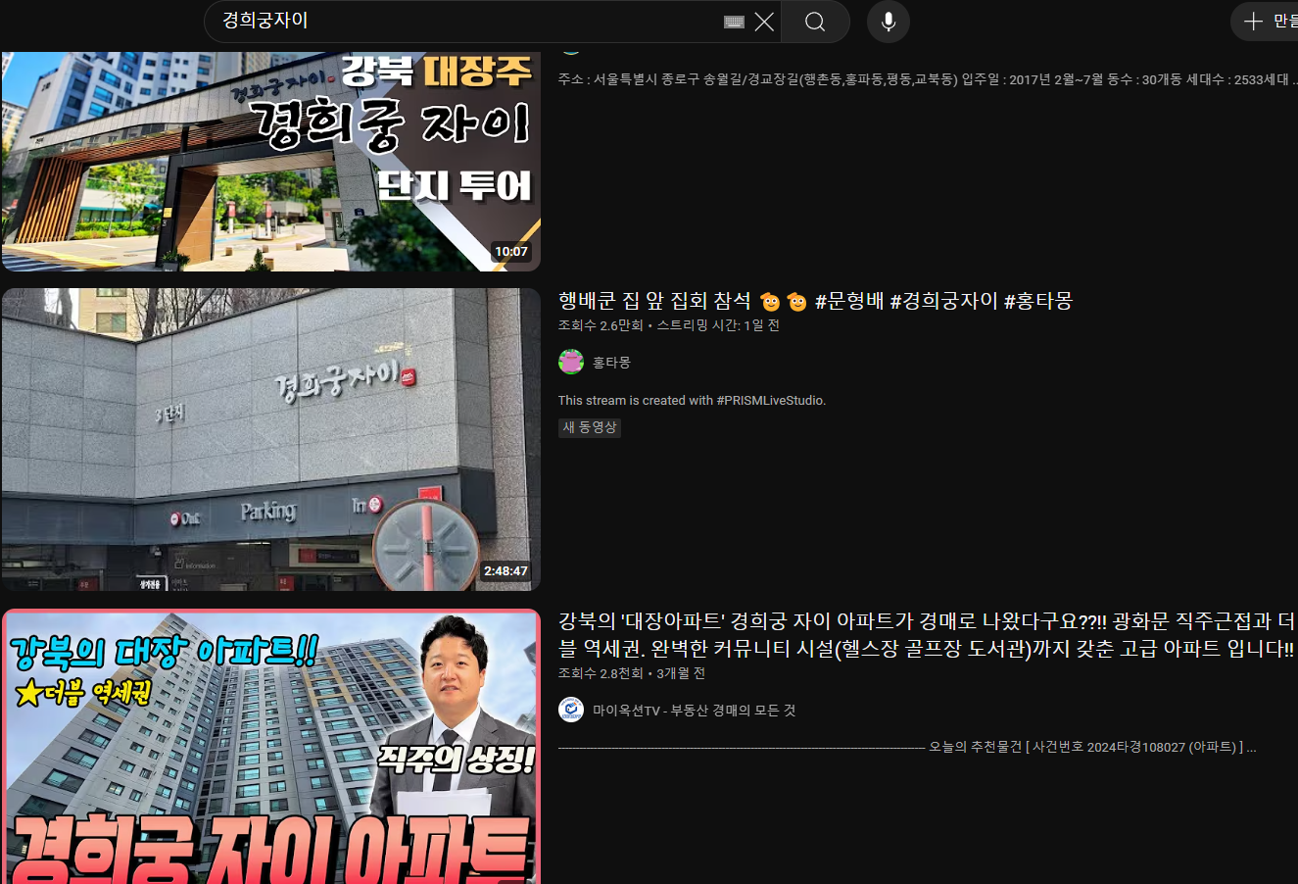Open 홍타몽 channel avatar

[571, 362]
